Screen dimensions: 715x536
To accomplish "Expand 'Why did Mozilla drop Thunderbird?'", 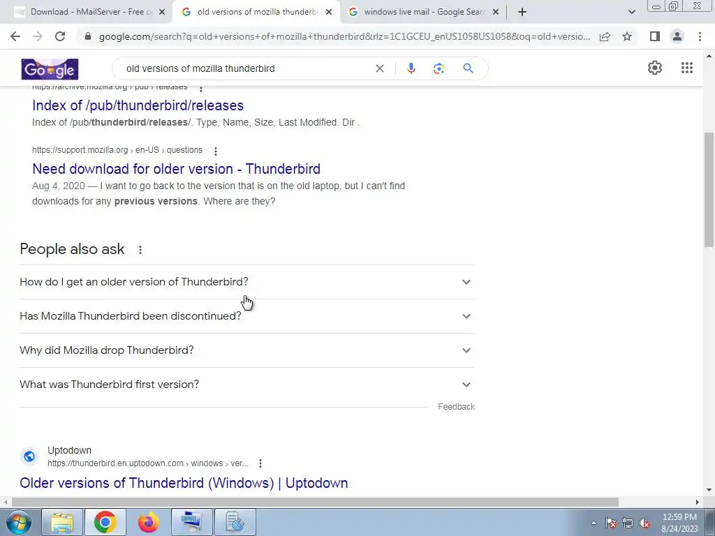I will [x=247, y=350].
